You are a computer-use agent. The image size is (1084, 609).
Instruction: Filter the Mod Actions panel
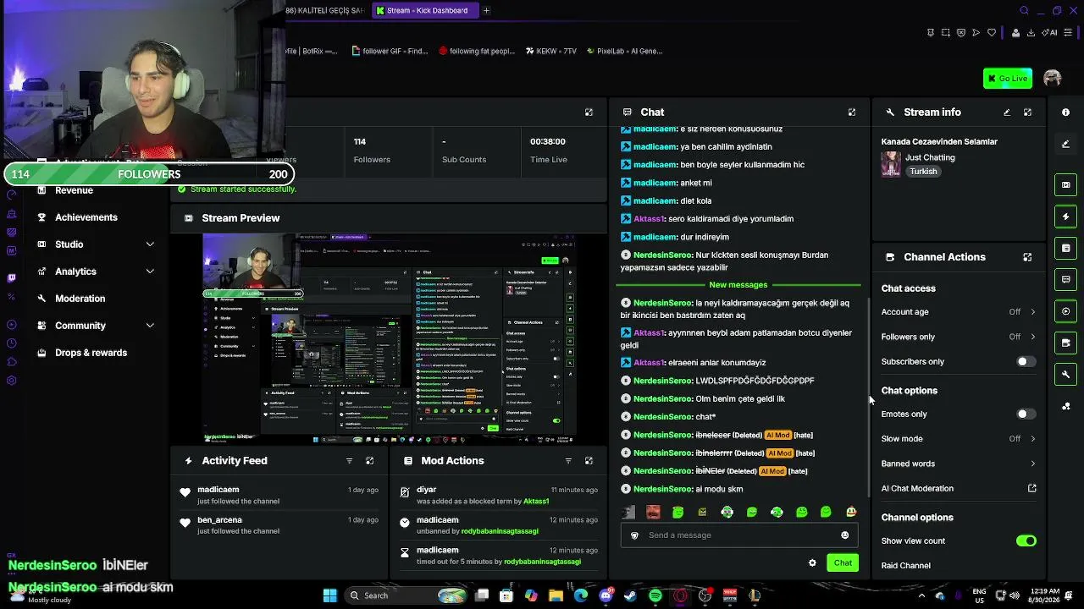pyautogui.click(x=568, y=461)
